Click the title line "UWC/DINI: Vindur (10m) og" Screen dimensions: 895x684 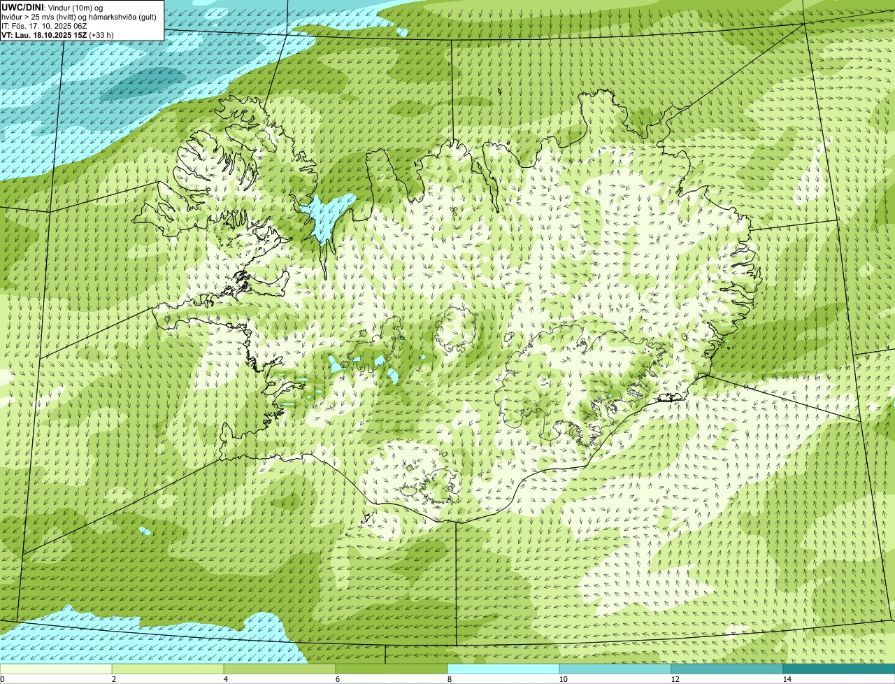pyautogui.click(x=52, y=7)
